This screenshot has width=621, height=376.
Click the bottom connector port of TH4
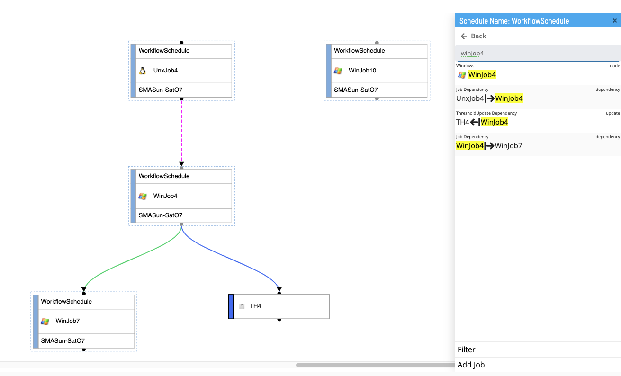tap(279, 320)
